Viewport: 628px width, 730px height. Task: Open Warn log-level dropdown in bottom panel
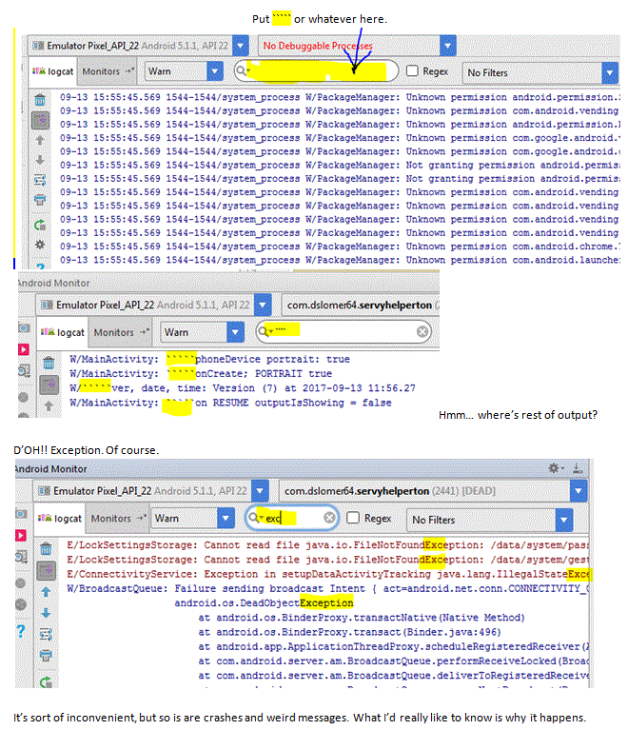click(192, 518)
